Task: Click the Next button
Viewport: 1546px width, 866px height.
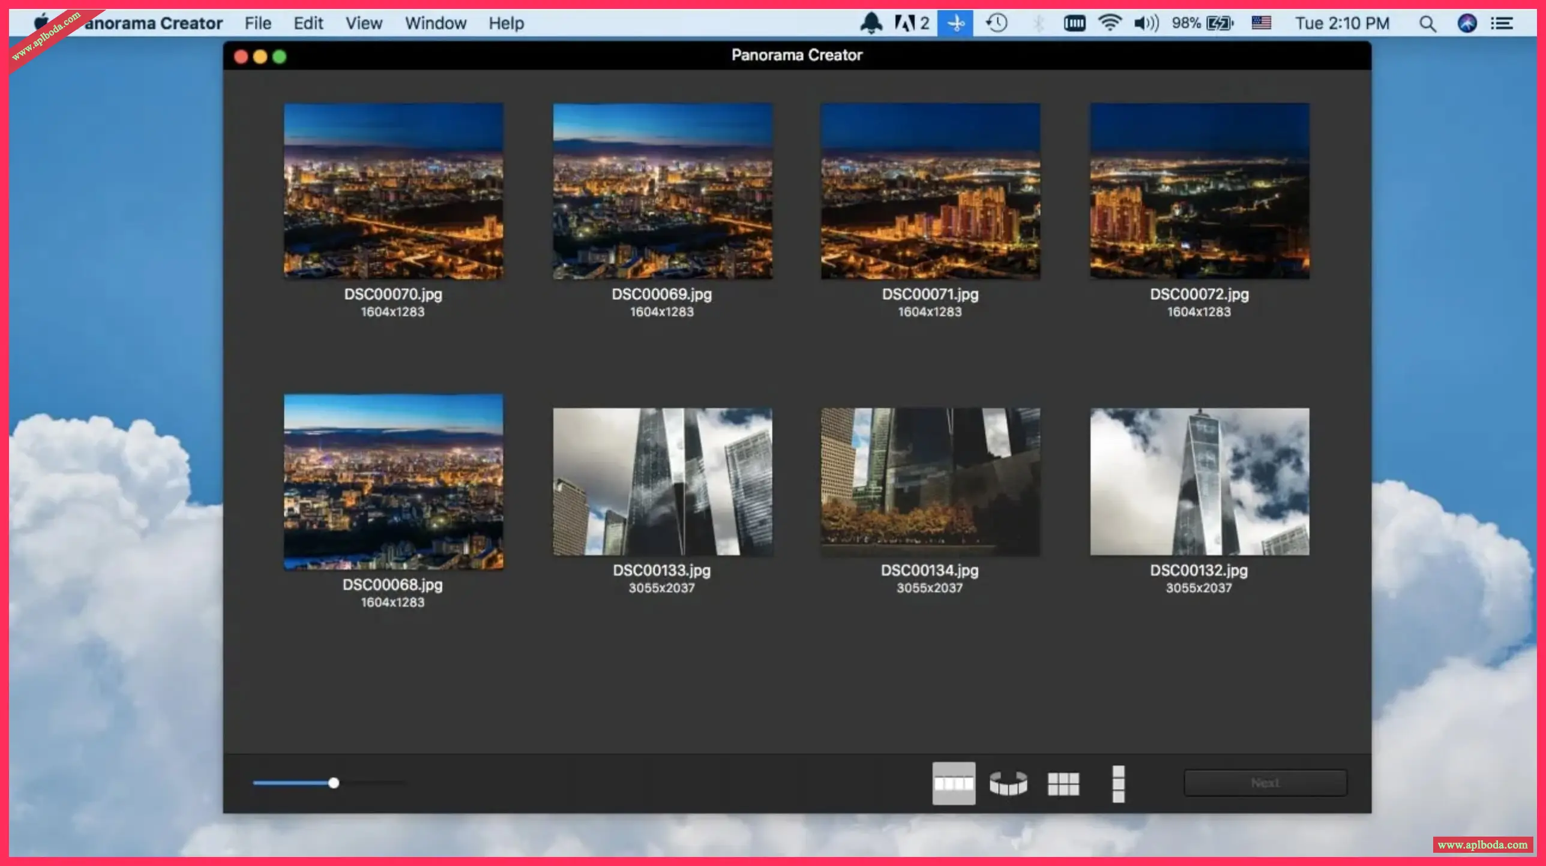Action: [x=1265, y=783]
